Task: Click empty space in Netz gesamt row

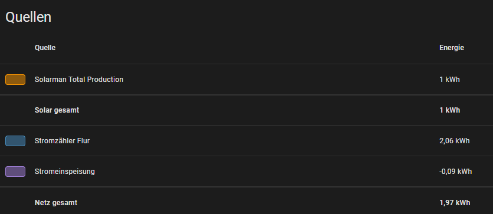Action: 258,203
